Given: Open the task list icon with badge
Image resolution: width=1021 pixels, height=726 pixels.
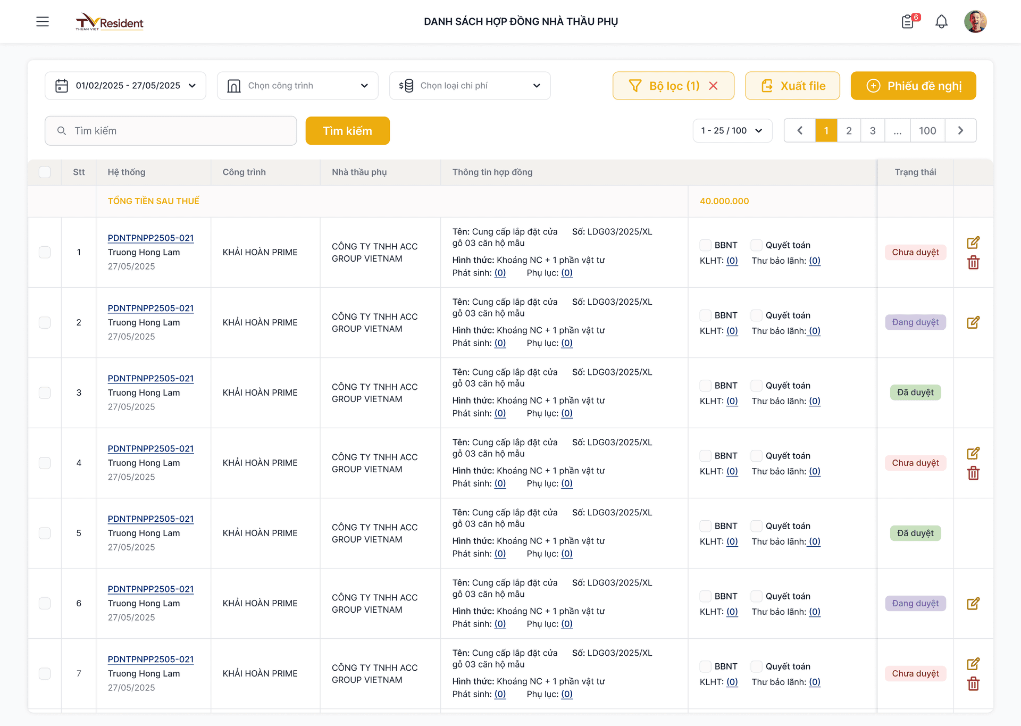Looking at the screenshot, I should (x=908, y=22).
